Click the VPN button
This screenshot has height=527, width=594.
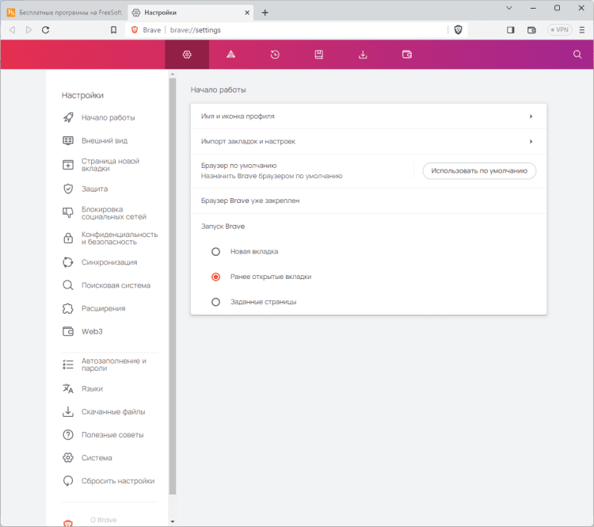coord(559,30)
